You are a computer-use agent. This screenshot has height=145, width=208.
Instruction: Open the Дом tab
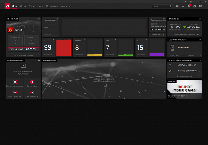[x=14, y=6]
